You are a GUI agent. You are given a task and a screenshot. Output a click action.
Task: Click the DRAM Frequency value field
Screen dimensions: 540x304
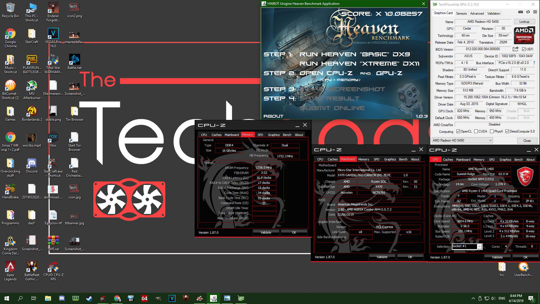click(264, 167)
